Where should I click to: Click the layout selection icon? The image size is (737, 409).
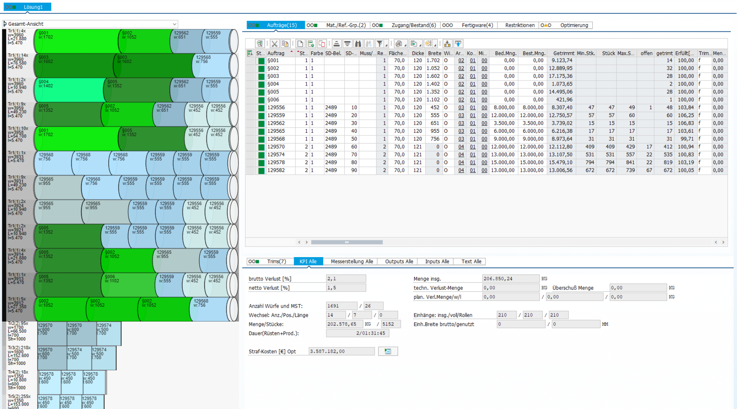coord(428,44)
